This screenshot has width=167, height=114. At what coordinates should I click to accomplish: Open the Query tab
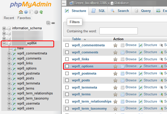(x=142, y=11)
